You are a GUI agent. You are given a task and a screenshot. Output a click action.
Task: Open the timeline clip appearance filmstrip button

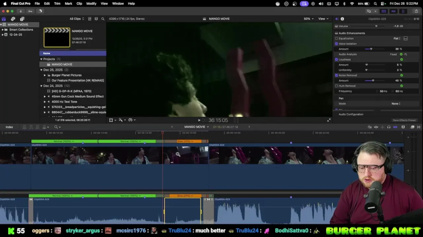(x=403, y=127)
